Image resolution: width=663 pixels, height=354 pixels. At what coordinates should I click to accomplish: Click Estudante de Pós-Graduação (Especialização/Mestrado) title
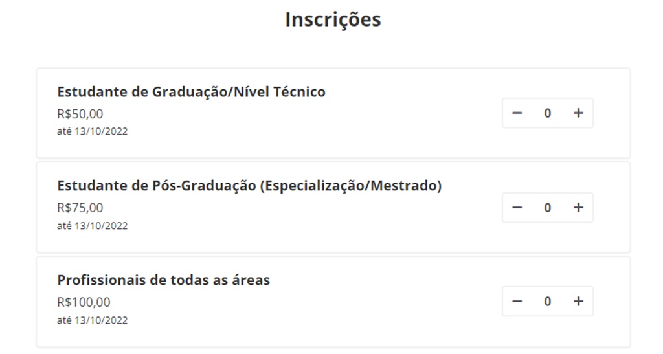click(x=249, y=186)
